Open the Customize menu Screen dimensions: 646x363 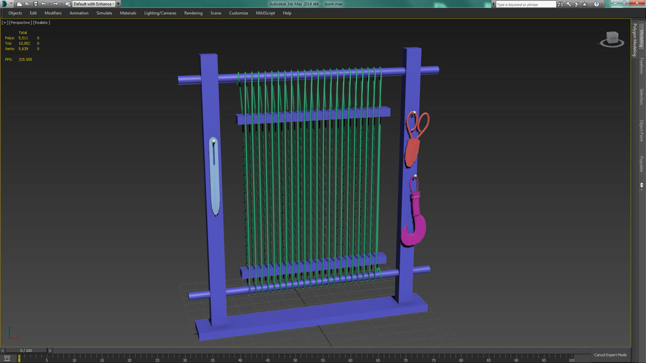pyautogui.click(x=238, y=13)
